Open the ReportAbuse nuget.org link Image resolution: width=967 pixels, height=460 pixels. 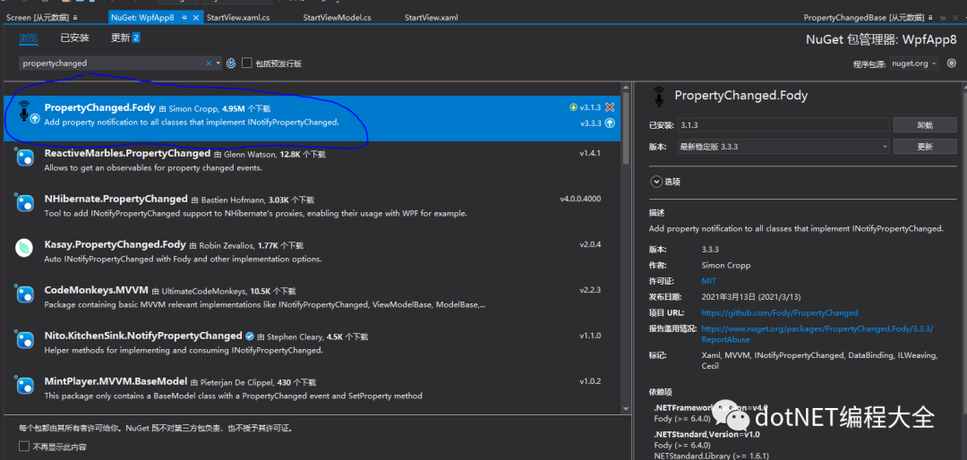[x=817, y=334]
